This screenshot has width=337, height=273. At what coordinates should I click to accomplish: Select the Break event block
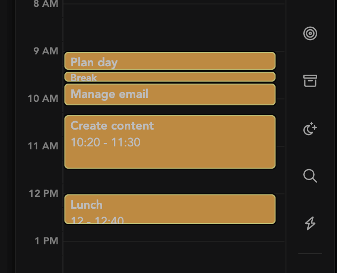pos(170,77)
